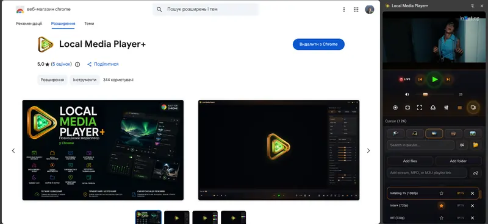Viewport: 488px width, 224px height.
Task: Select the InRating TV (1080p) playlist row
Action: tap(433, 193)
